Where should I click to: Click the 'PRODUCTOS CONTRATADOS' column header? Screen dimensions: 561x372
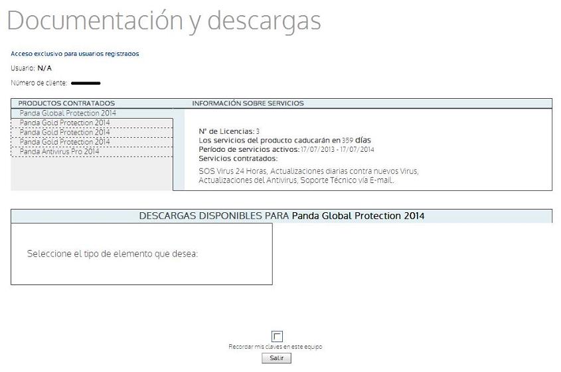click(66, 103)
